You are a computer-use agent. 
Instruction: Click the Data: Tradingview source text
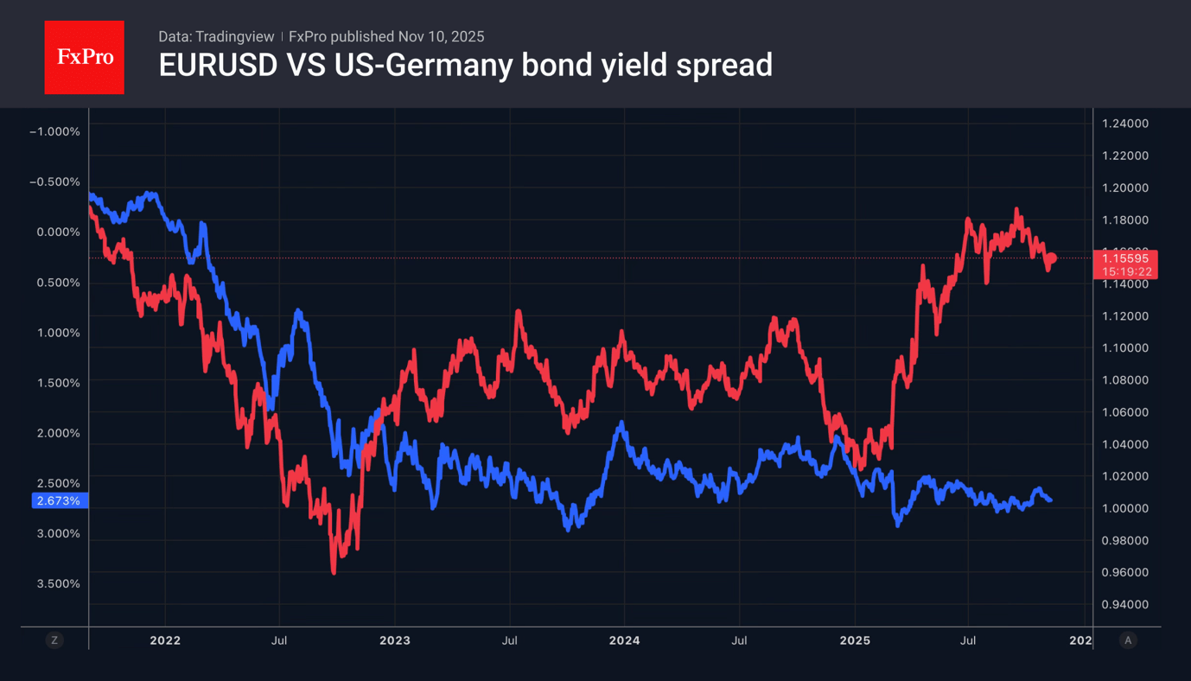[x=216, y=36]
